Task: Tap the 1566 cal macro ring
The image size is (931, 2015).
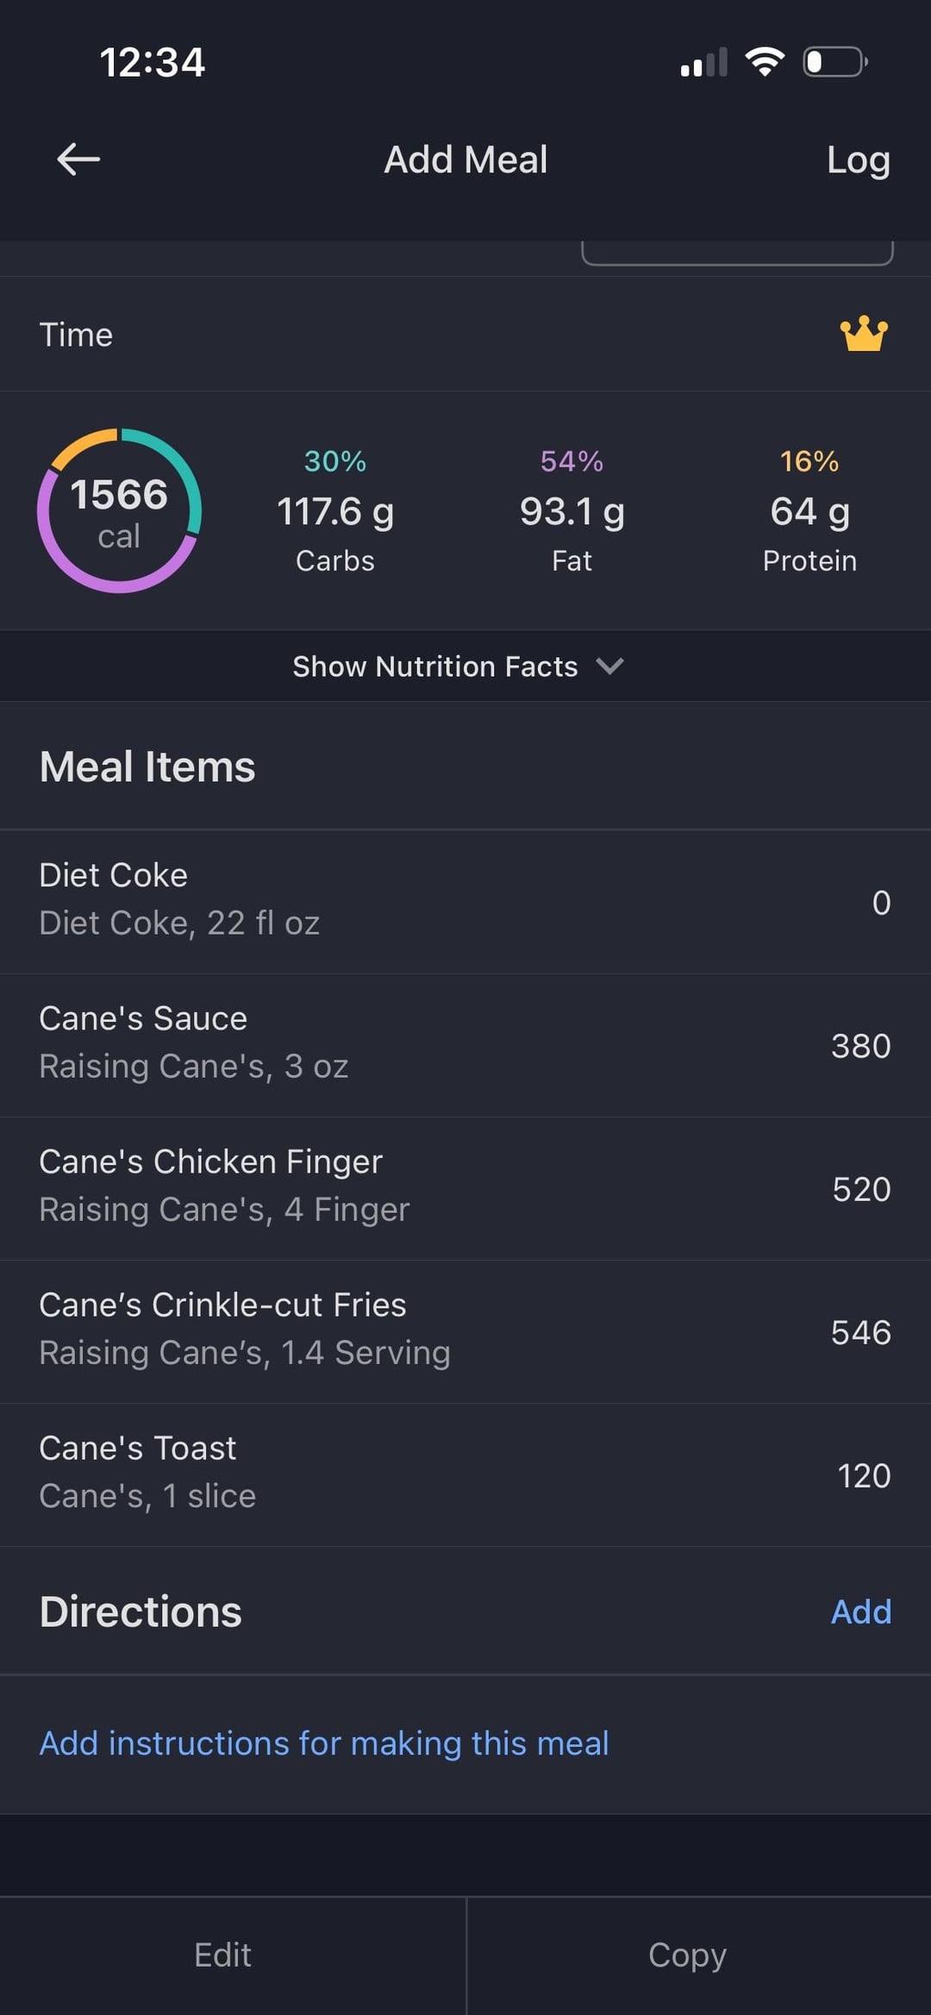Action: click(119, 510)
